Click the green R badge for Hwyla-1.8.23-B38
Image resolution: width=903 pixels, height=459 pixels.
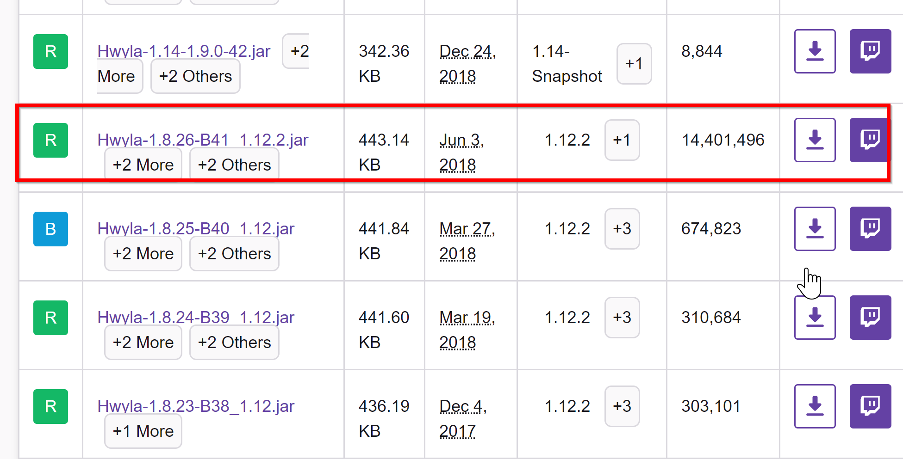[50, 406]
